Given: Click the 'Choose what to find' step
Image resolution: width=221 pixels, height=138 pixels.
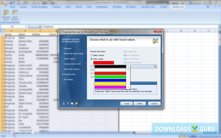Looking at the screenshot, I should coord(72,64).
